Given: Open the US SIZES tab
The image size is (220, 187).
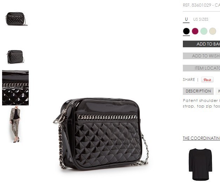Looking at the screenshot, I should (x=201, y=19).
